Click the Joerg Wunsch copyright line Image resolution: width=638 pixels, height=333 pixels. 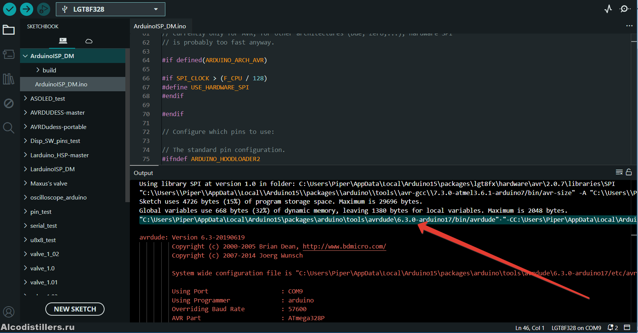coord(237,255)
